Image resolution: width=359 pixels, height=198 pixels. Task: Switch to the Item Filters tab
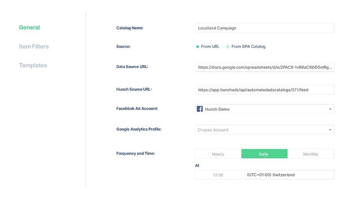point(34,46)
